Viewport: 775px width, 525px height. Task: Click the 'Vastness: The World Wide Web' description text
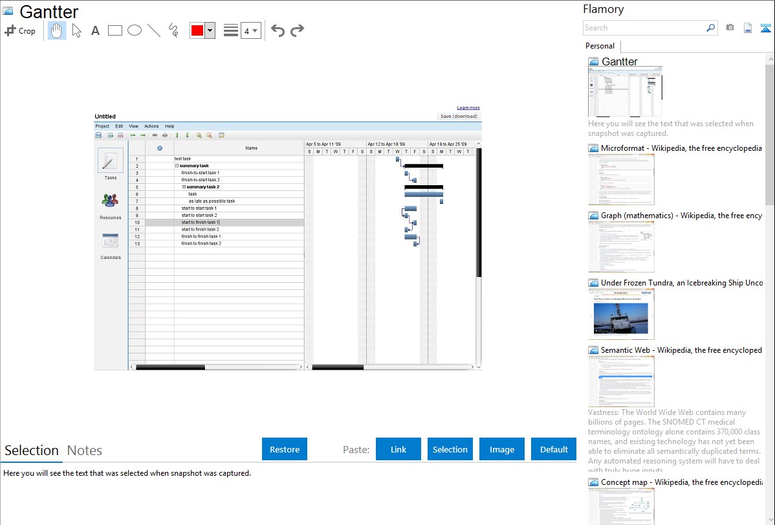[674, 441]
